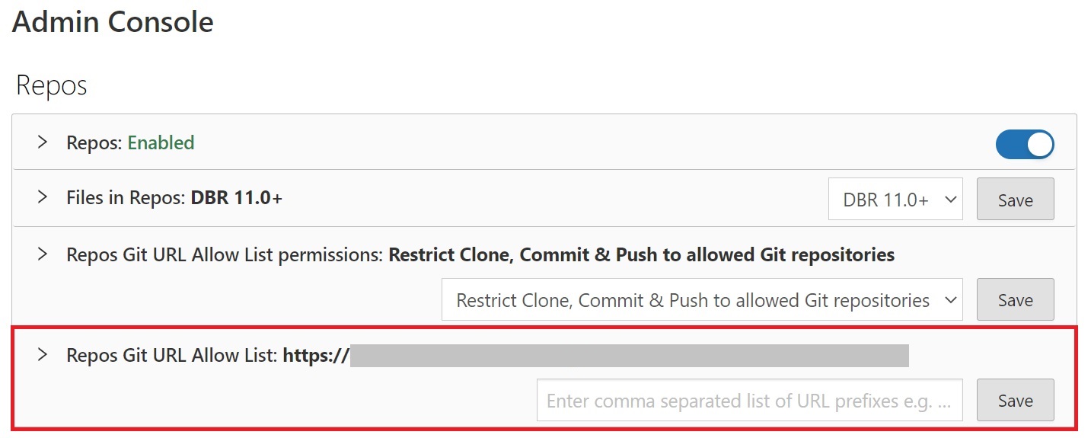The image size is (1091, 438).
Task: Click the Admin Console page heading
Action: (x=113, y=22)
